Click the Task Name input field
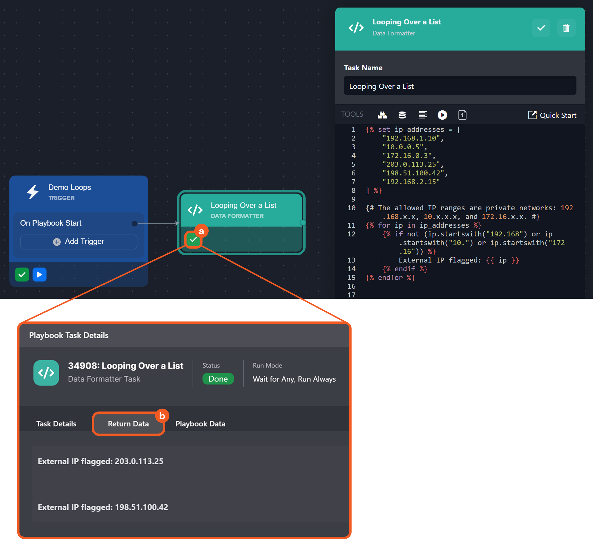Viewport: 593px width, 539px height. tap(460, 86)
